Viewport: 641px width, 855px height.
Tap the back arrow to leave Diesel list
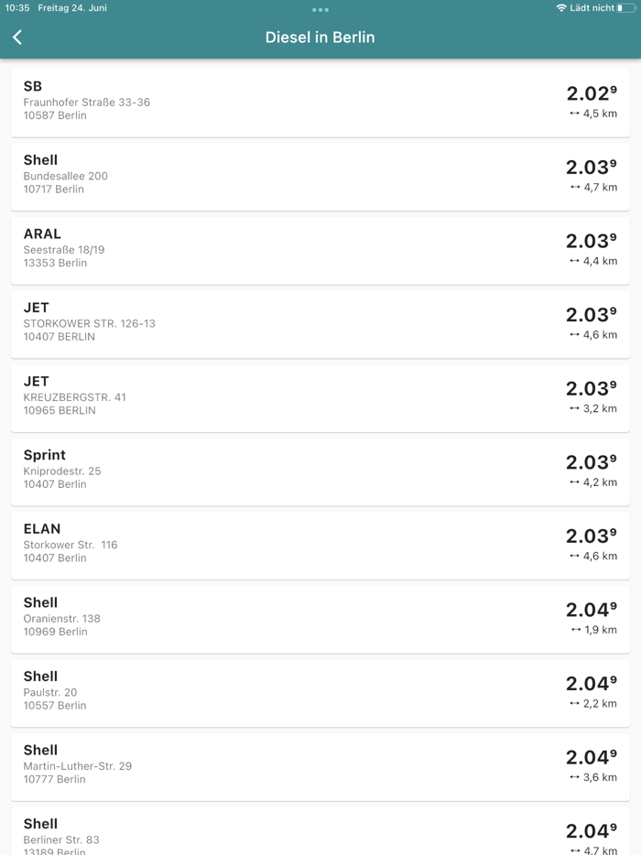coord(16,37)
